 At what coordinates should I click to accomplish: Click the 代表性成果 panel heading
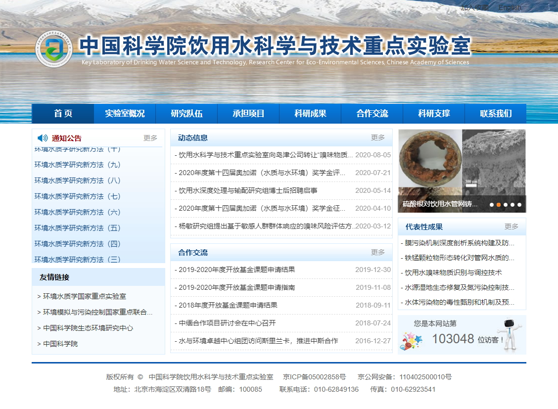(424, 227)
